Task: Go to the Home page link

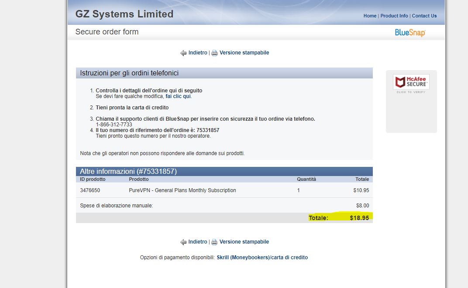Action: tap(370, 16)
